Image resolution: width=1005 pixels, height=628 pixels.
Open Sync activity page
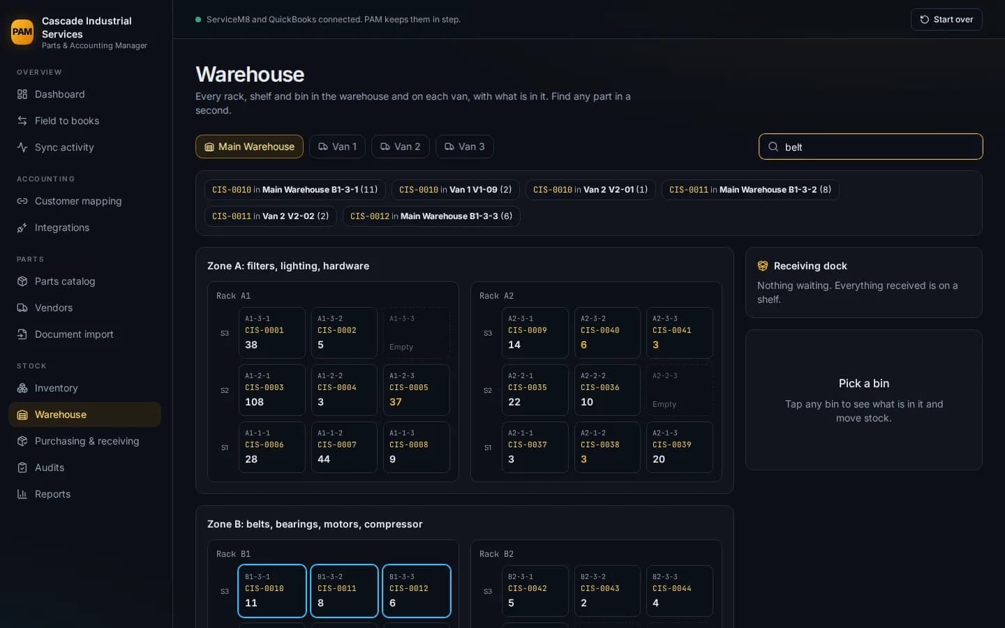[84, 147]
